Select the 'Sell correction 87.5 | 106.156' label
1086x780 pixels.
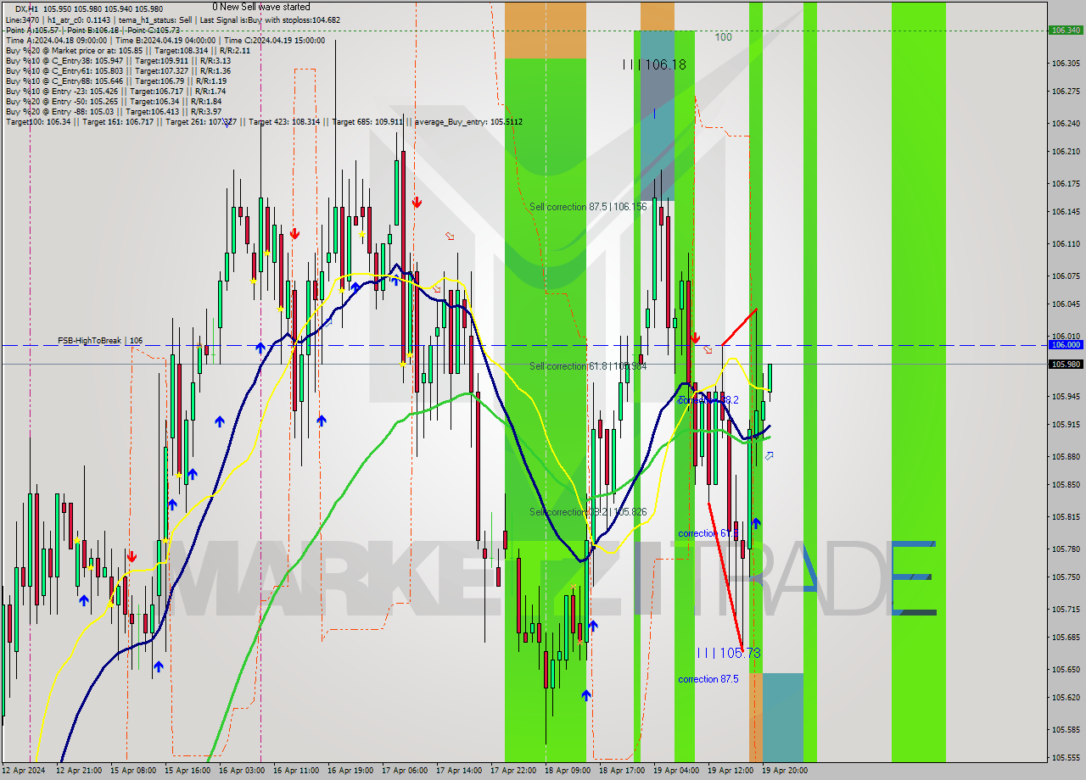pyautogui.click(x=588, y=207)
